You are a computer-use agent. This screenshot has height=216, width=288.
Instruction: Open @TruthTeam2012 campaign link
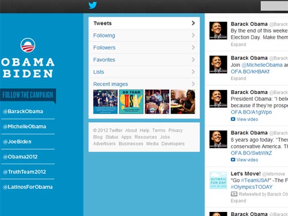[24, 172]
